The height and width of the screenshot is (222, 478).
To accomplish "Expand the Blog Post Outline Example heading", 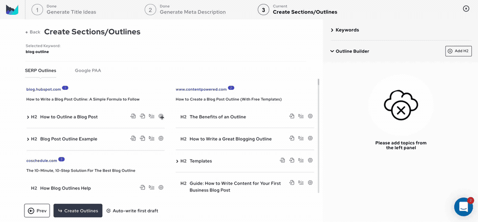I will coord(28,139).
